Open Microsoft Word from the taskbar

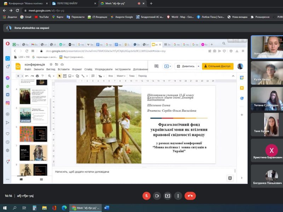106,208
